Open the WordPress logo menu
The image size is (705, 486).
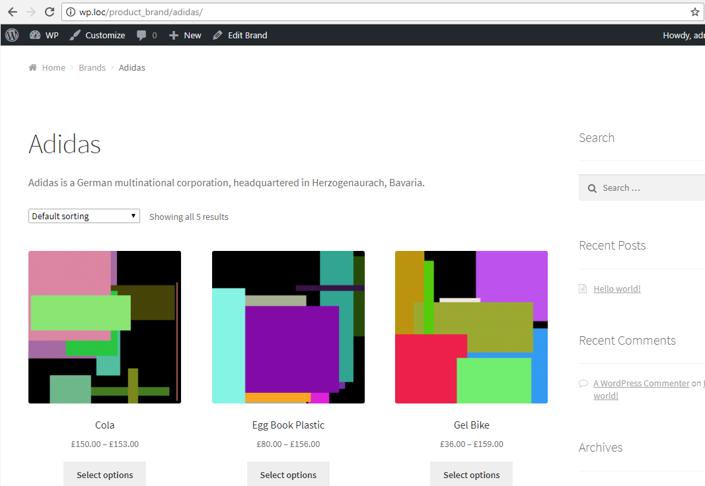[12, 35]
